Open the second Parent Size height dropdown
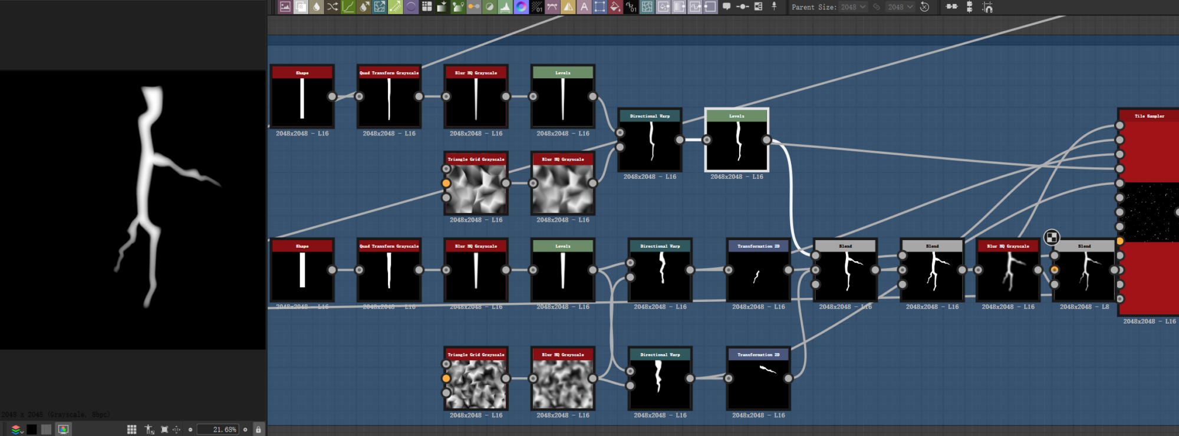Screen dimensions: 1179x436 (x=900, y=7)
